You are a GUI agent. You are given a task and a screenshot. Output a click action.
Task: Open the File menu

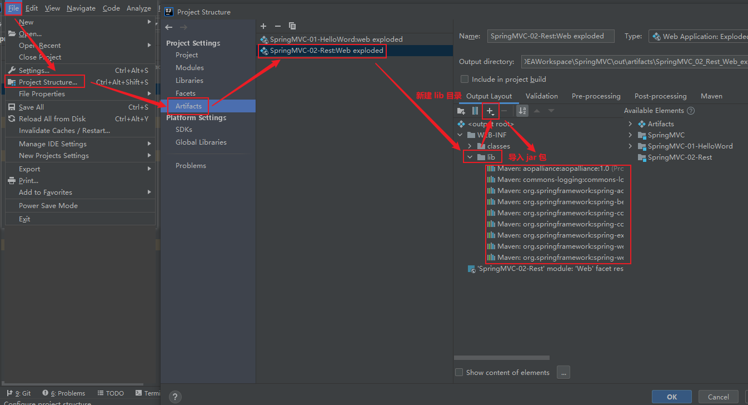click(x=13, y=8)
